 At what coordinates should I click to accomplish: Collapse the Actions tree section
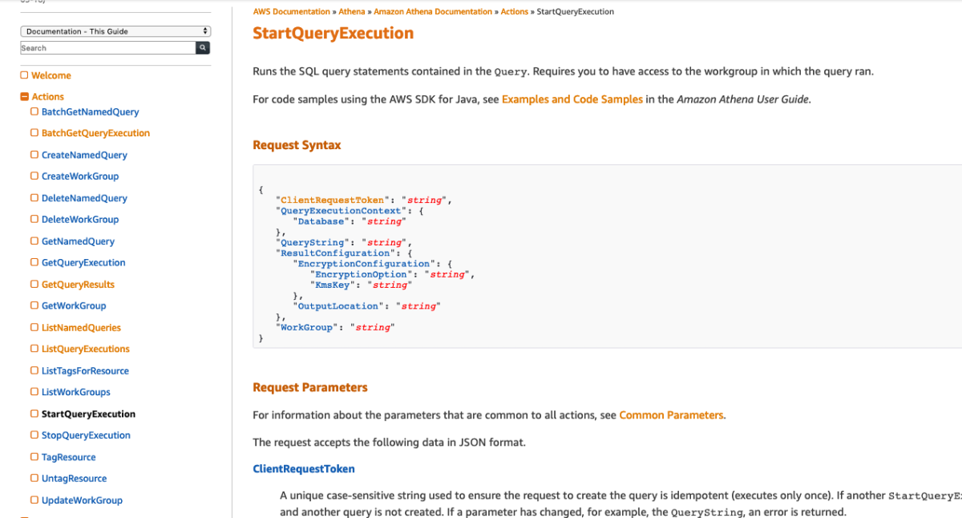click(x=24, y=97)
